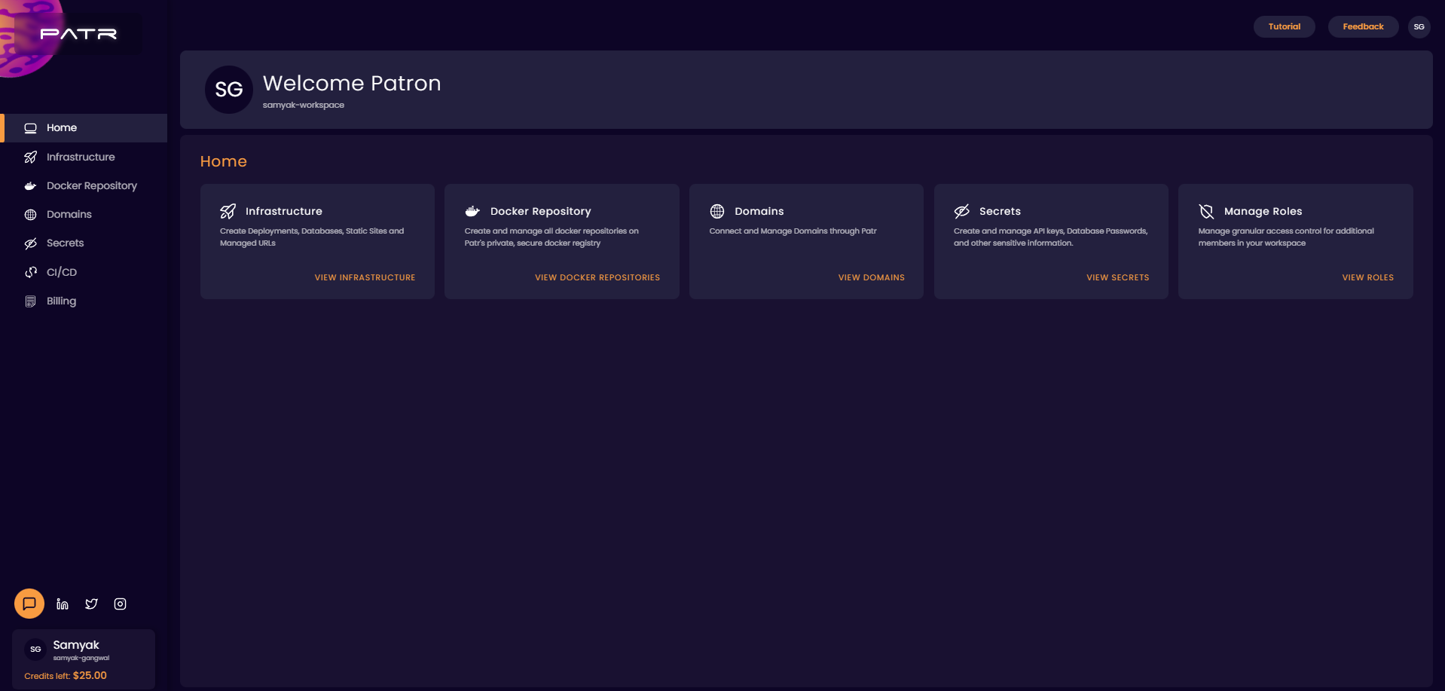1445x691 pixels.
Task: Click the PATR logo
Action: point(78,34)
